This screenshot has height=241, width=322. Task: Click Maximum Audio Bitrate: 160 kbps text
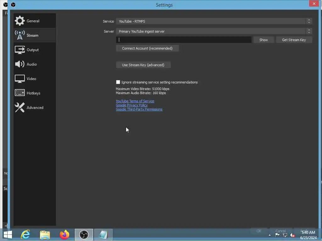(141, 93)
